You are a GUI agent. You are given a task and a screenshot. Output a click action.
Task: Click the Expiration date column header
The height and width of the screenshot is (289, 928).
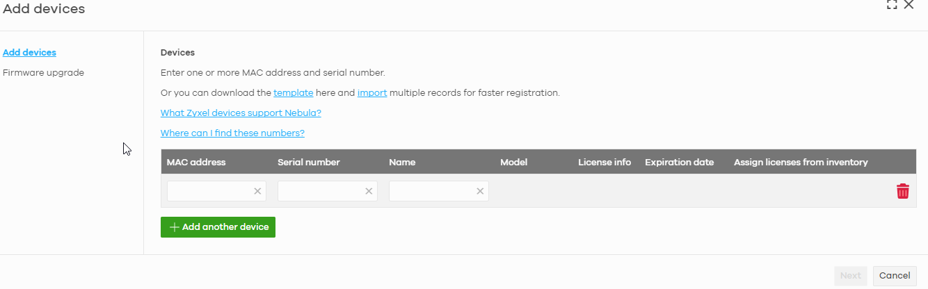pyautogui.click(x=679, y=162)
